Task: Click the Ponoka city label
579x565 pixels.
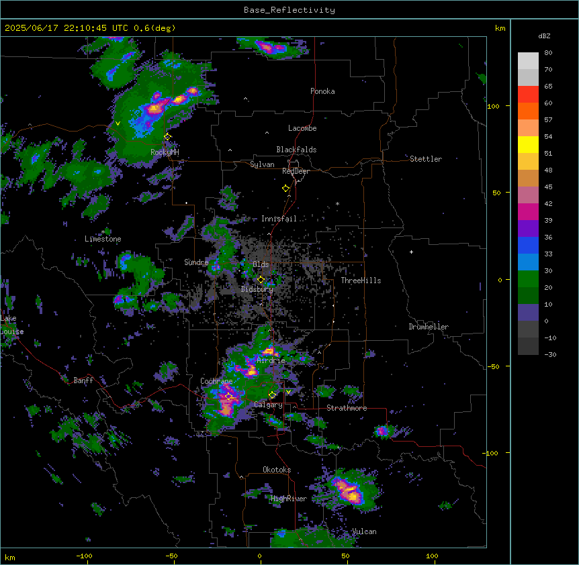Action: coord(322,91)
